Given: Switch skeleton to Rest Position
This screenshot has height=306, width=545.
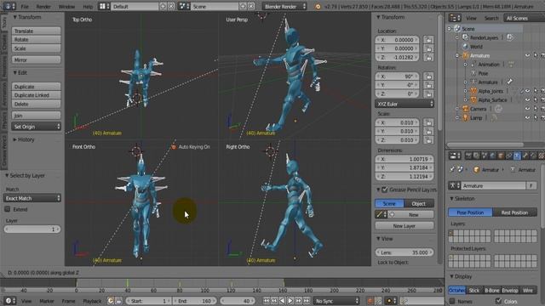Looking at the screenshot, I should [514, 212].
